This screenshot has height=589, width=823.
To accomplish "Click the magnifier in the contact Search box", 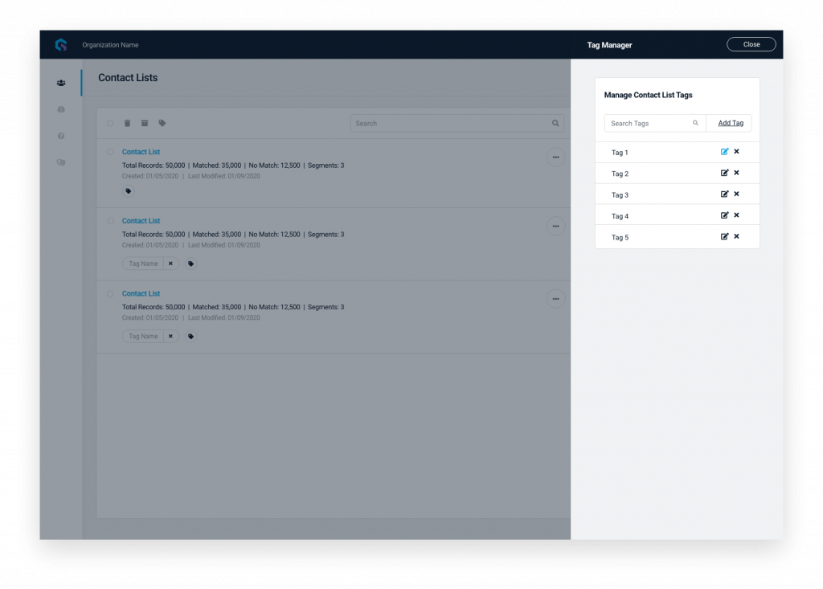I will [555, 124].
